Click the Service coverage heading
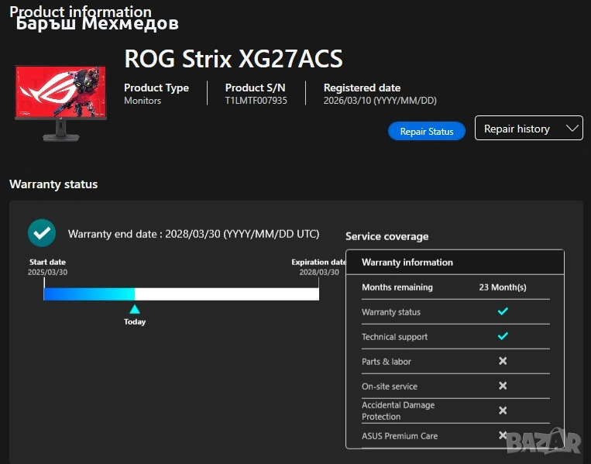 pos(387,236)
